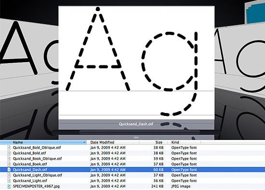265x190 pixels.
Task: Click the Quicksand_Bold_Oblique.otf file icon
Action: click(x=9, y=148)
